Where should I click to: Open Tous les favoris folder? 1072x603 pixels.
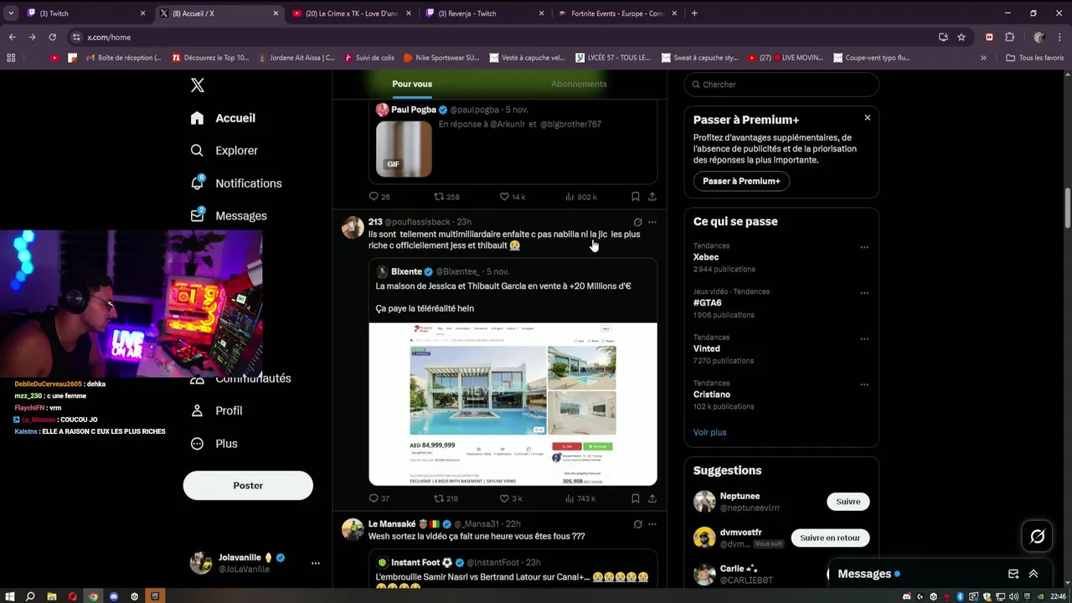1034,58
